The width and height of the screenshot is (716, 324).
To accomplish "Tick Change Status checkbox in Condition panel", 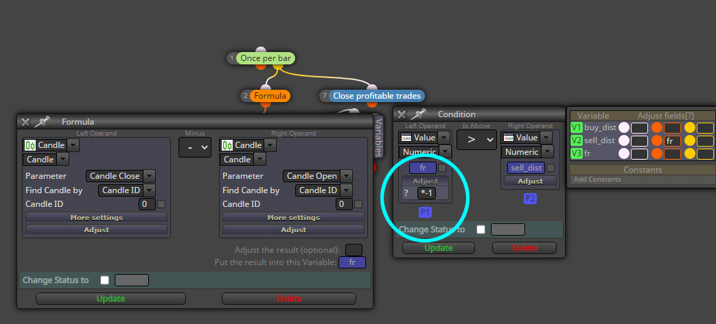I will 481,229.
